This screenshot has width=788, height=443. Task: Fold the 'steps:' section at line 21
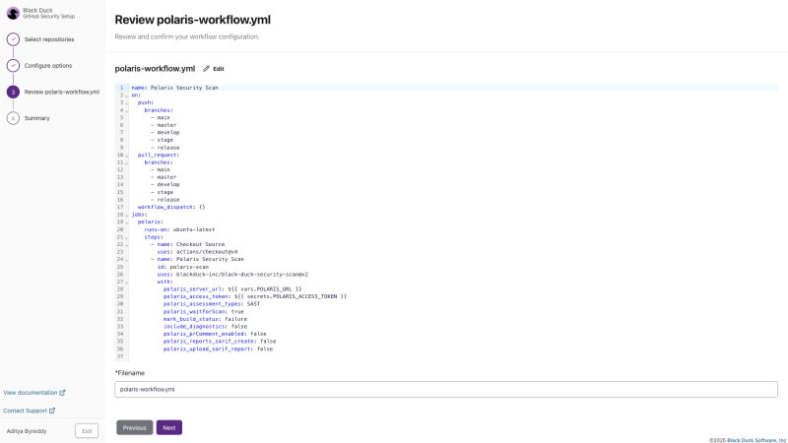(x=126, y=237)
